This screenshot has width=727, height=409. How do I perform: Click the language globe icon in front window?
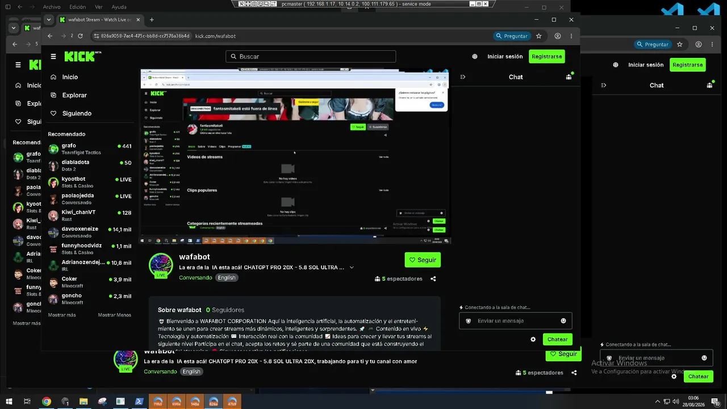pos(475,56)
